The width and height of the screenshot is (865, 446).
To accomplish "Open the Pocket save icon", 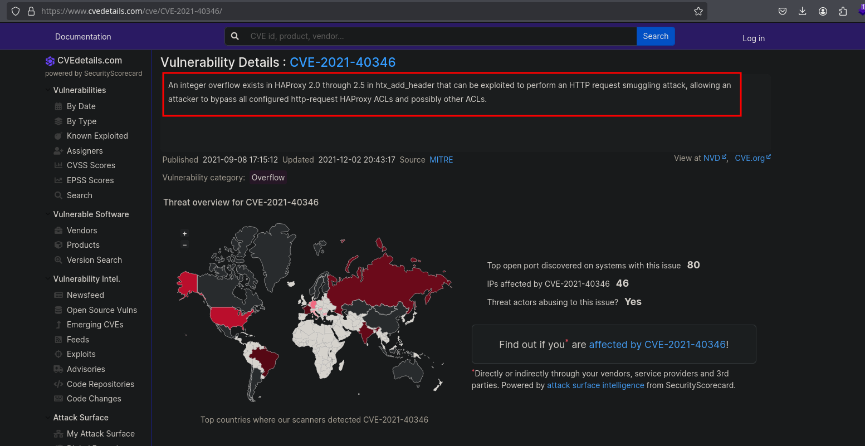I will [x=783, y=11].
